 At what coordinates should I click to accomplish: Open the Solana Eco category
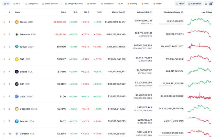pos(107,4)
